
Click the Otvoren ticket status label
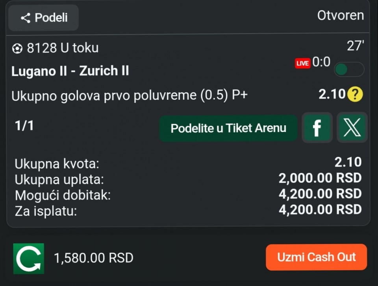(340, 16)
